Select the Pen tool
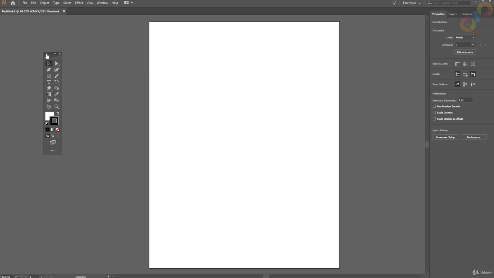Image resolution: width=494 pixels, height=278 pixels. 49,69
